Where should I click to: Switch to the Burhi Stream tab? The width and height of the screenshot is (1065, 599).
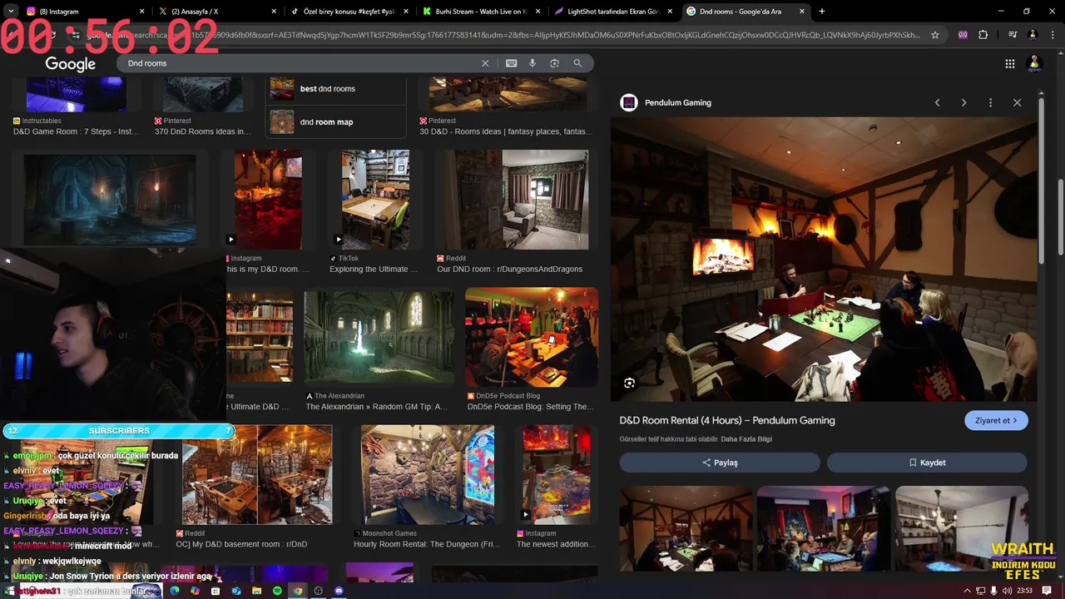pos(480,12)
